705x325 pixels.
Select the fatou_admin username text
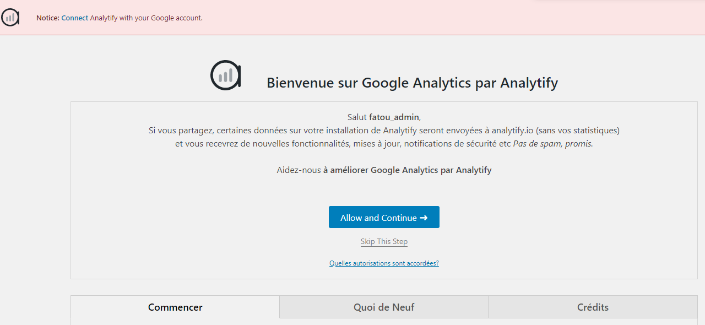(x=394, y=117)
